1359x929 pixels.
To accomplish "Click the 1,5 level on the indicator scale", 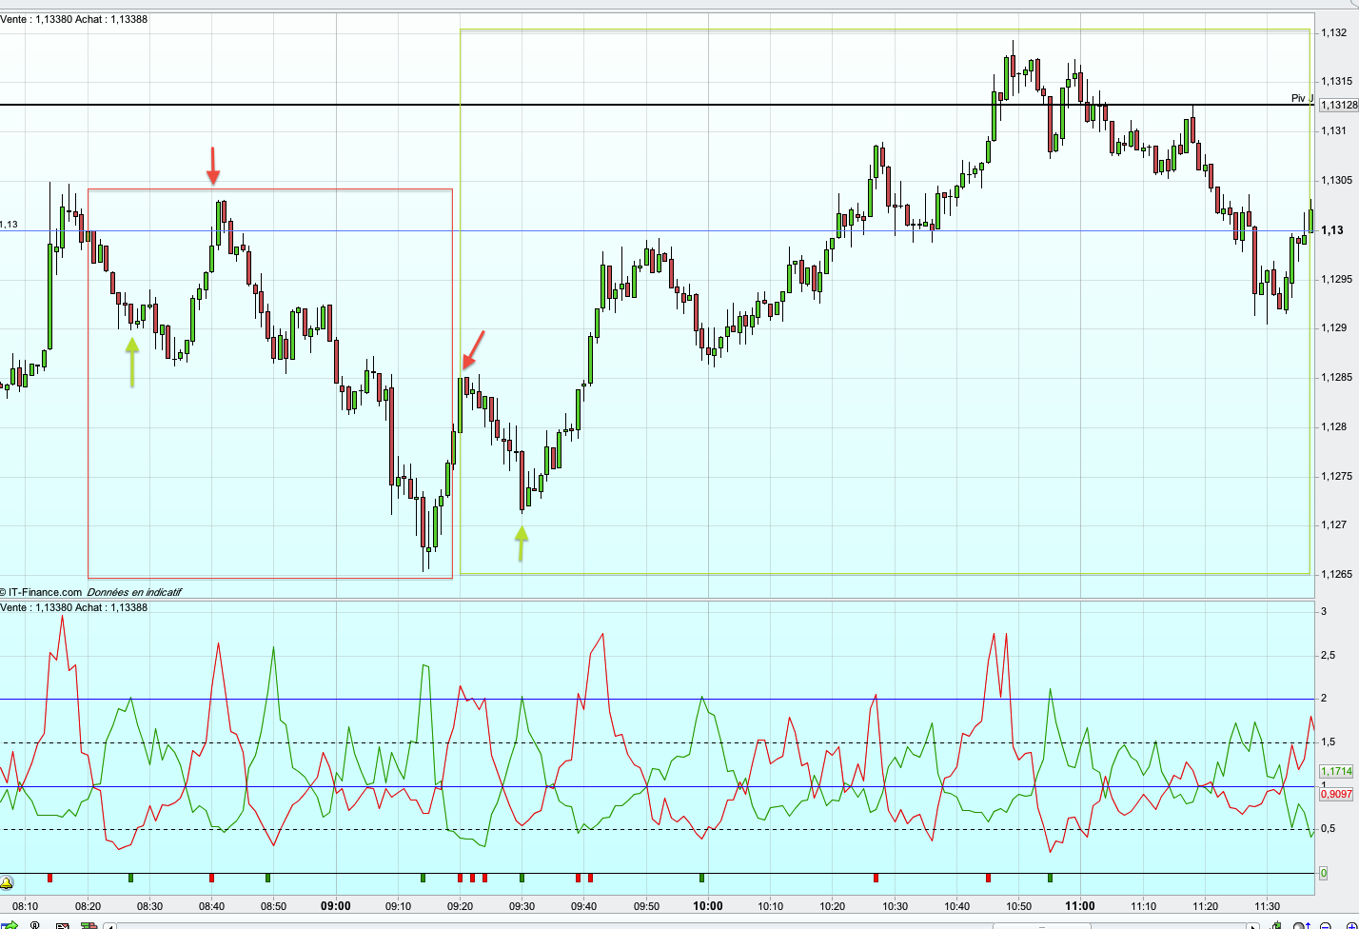I will point(1328,741).
